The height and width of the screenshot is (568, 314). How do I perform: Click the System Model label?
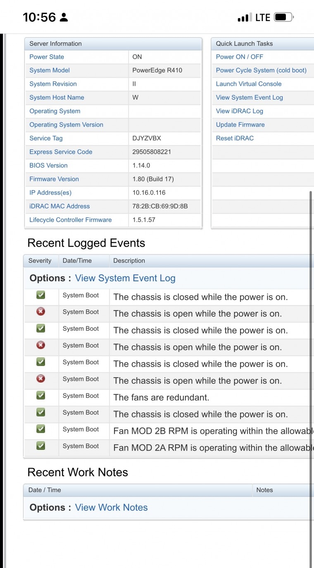[x=50, y=70]
